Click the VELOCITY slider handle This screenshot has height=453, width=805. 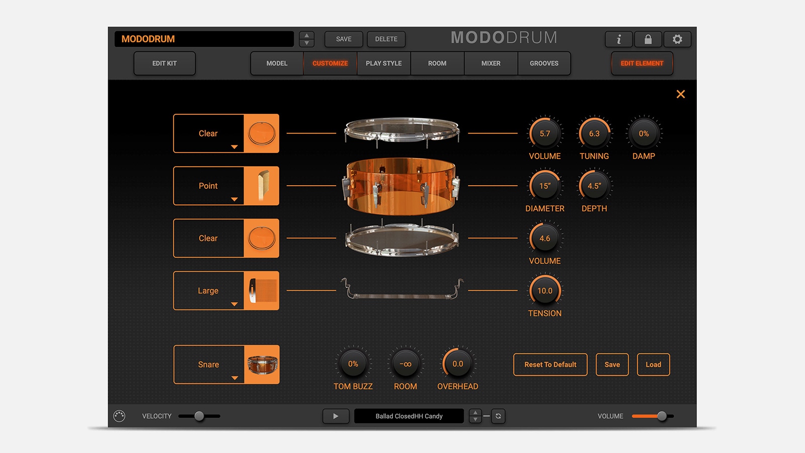(x=199, y=416)
